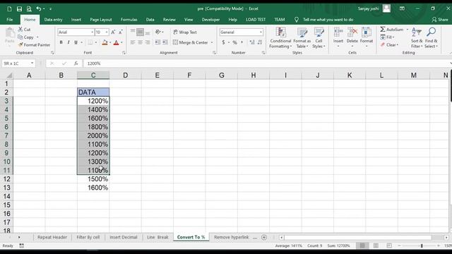Click the Insert Function fx icon
The width and height of the screenshot is (452, 254).
[x=76, y=64]
